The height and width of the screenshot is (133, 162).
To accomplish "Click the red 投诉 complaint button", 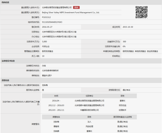I will click(76, 7).
